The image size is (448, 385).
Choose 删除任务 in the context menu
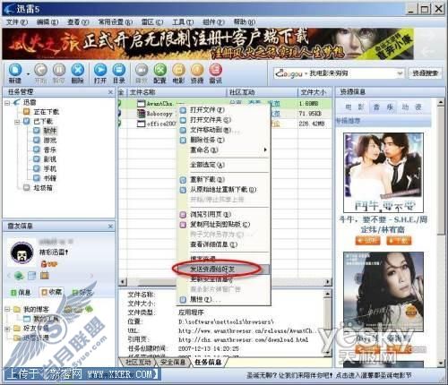tap(223, 140)
